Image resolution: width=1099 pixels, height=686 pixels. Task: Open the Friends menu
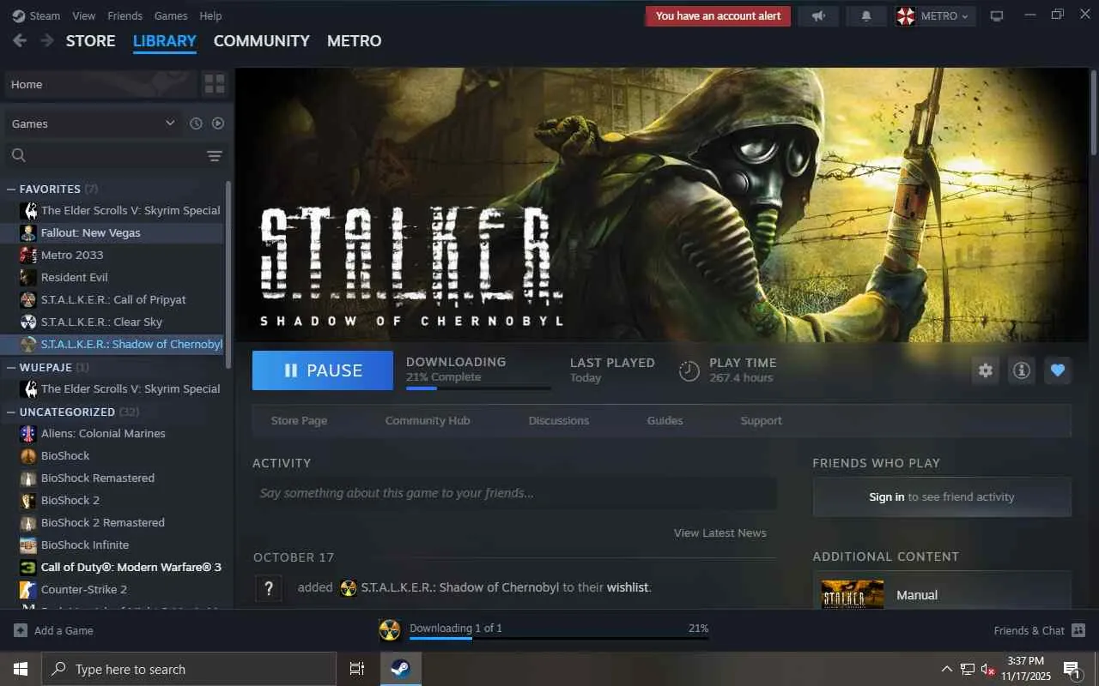click(125, 15)
